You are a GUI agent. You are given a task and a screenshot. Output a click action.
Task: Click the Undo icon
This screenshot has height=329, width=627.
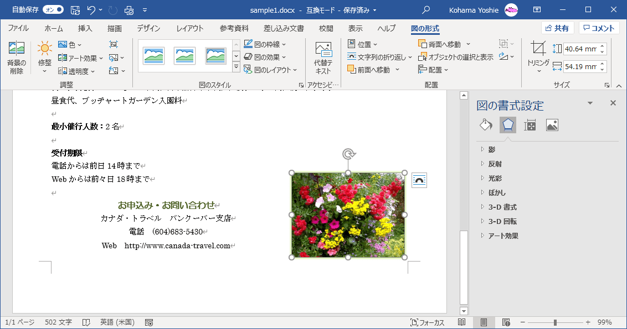click(x=91, y=10)
